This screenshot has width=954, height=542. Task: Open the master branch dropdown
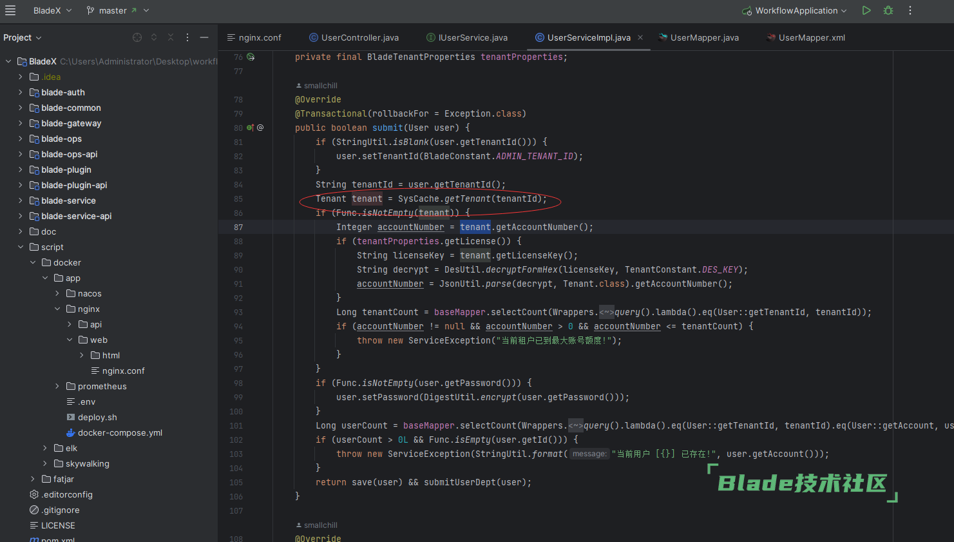(118, 10)
